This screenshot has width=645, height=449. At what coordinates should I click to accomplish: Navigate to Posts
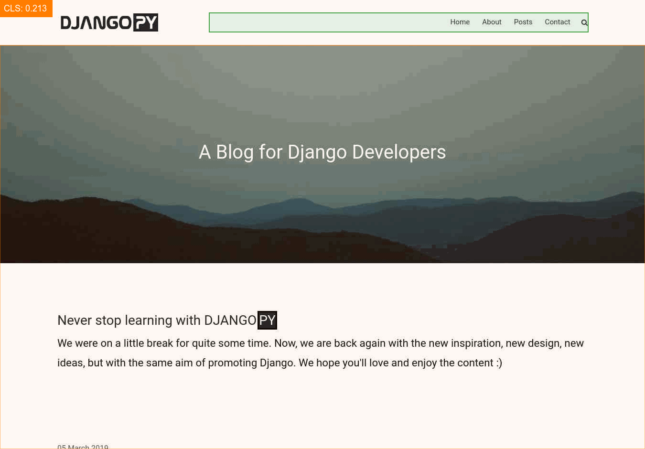(523, 22)
